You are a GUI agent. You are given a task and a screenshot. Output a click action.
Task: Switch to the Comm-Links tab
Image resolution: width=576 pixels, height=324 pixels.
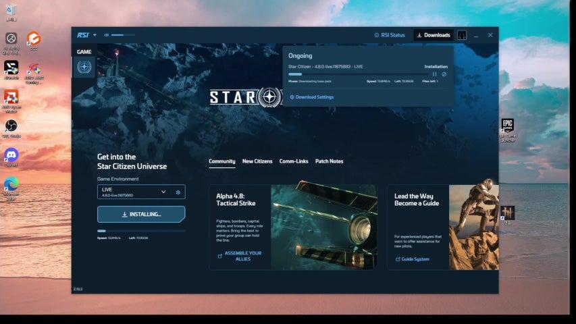coord(294,161)
